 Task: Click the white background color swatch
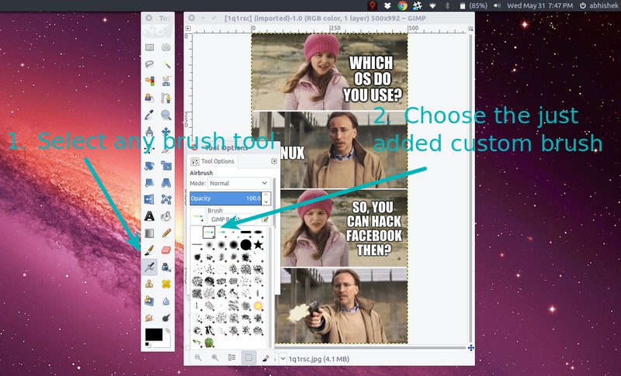167,343
